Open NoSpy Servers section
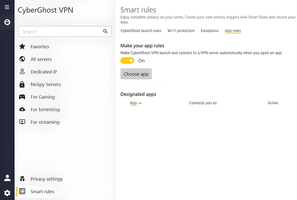Screen dimensions: 297x200 (46, 84)
